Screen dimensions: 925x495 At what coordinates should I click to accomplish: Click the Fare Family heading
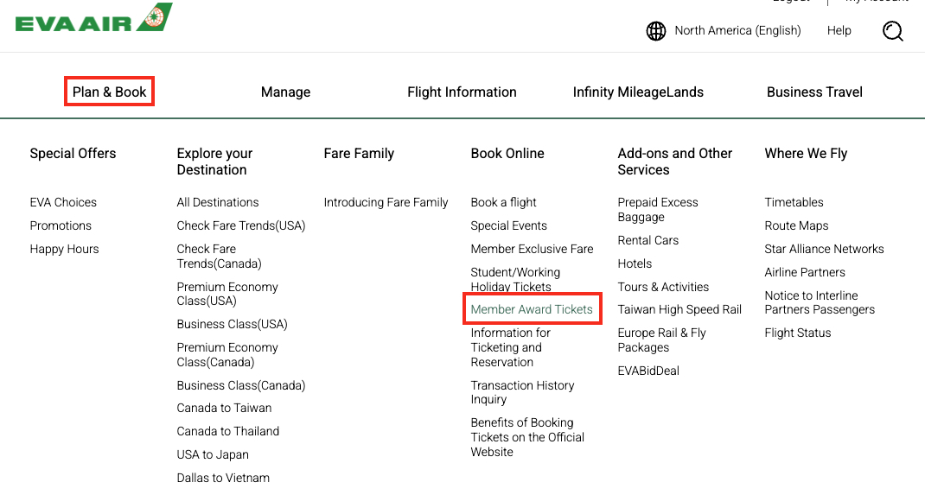click(x=359, y=154)
